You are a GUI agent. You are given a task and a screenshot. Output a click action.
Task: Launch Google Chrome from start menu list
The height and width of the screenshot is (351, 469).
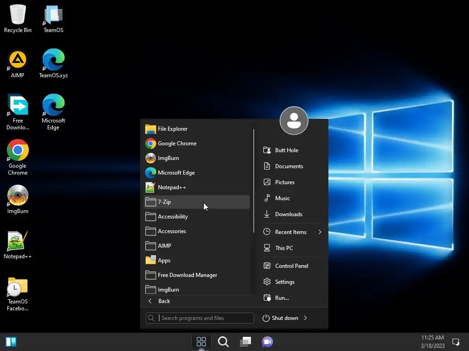(197, 144)
